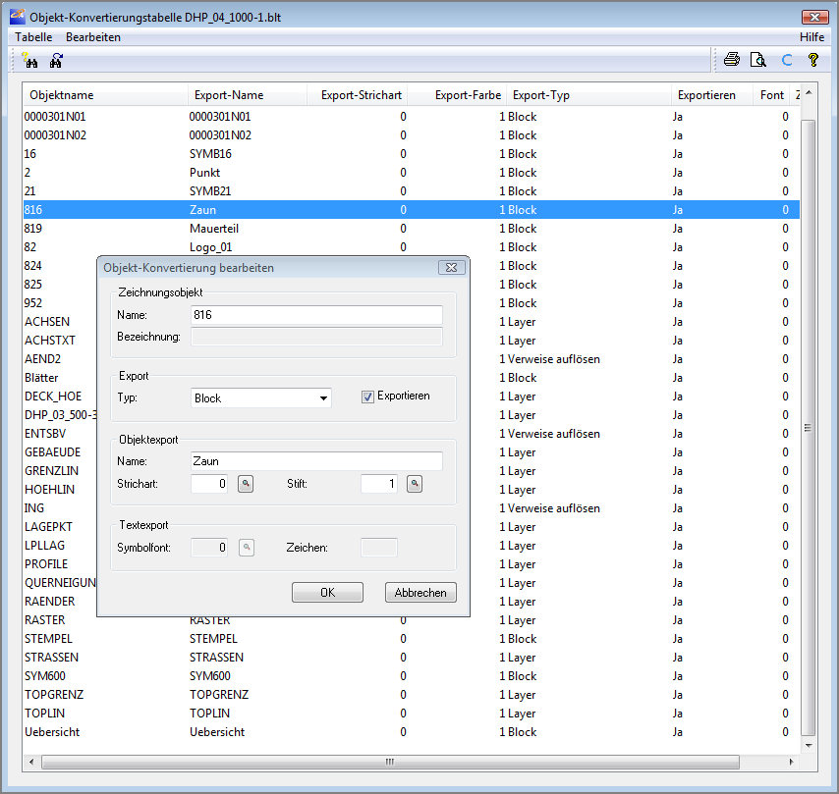This screenshot has height=794, width=839.
Task: Click the yellow question mark help icon
Action: point(812,59)
